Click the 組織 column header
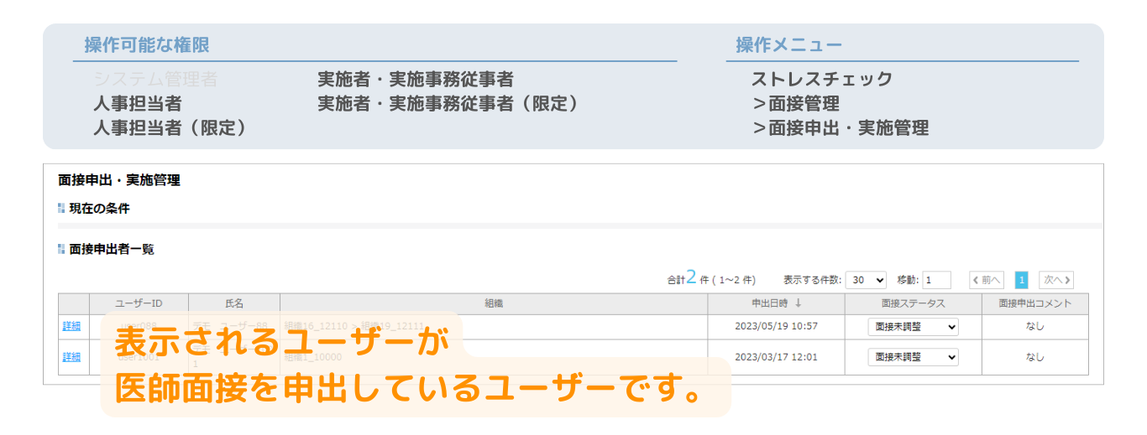1147x435 pixels. coord(494,303)
